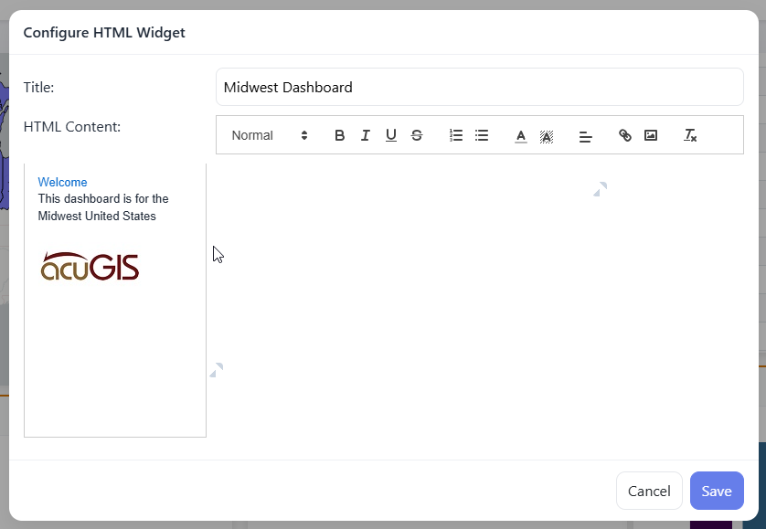This screenshot has width=766, height=529.
Task: Insert a numbered ordered list
Action: pyautogui.click(x=456, y=135)
